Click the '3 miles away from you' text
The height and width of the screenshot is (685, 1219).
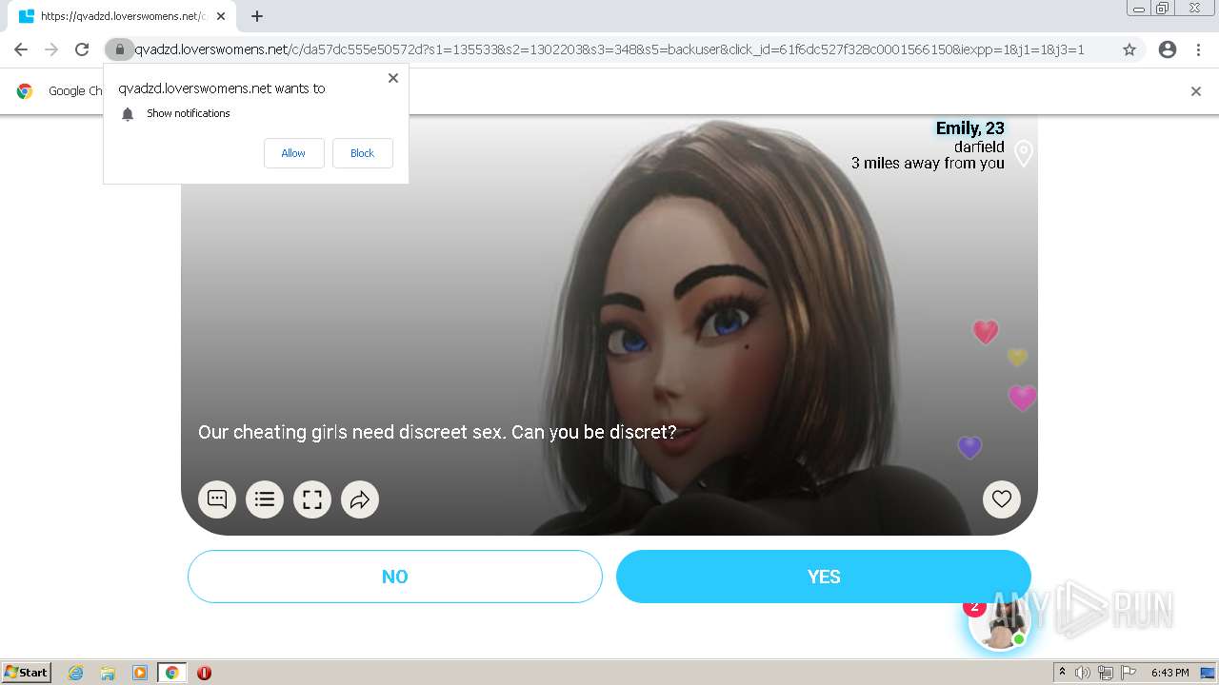coord(928,164)
